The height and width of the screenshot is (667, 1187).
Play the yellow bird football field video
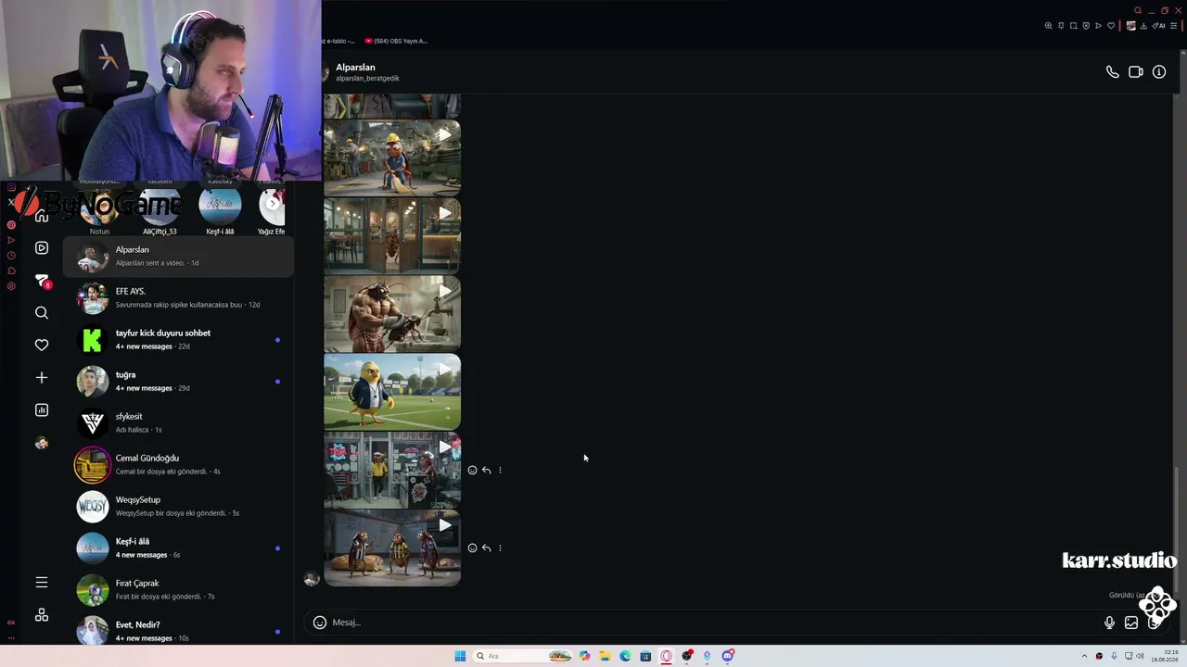click(x=392, y=392)
